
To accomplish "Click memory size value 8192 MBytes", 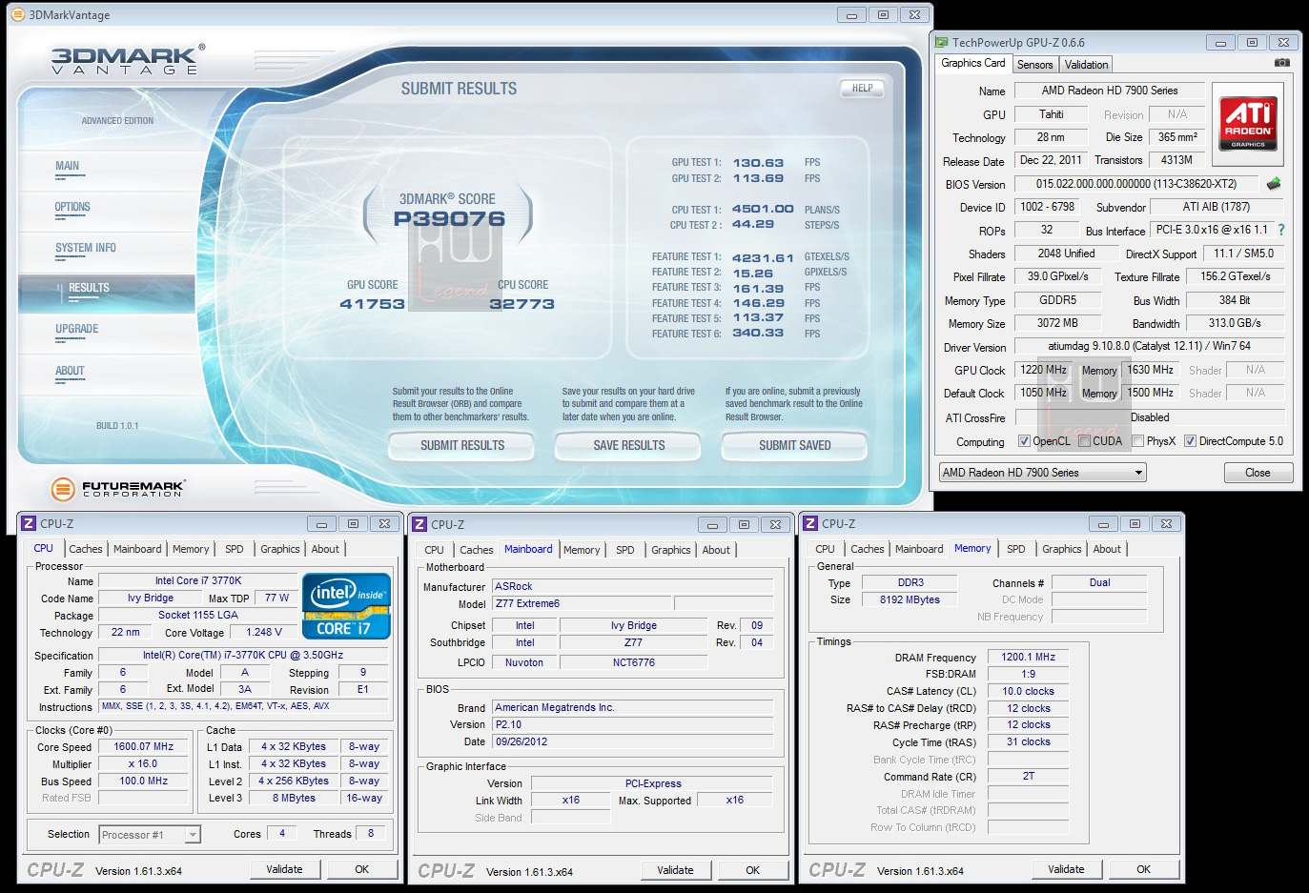I will click(910, 599).
